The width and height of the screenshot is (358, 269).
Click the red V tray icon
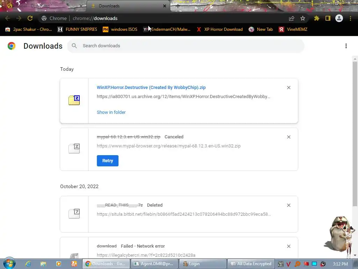(x=288, y=264)
